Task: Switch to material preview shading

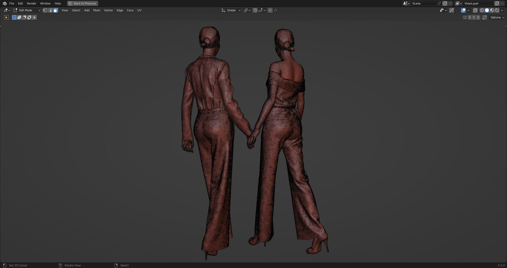Action: (x=492, y=10)
